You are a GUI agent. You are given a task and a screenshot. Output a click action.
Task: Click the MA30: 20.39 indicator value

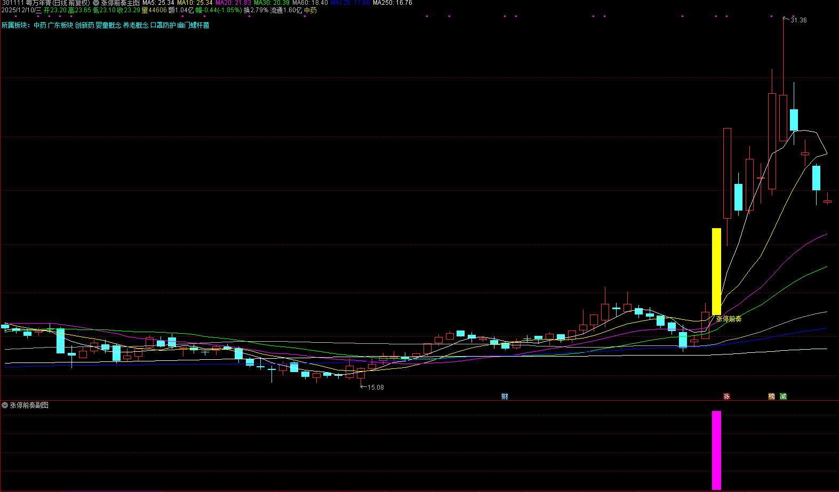[x=271, y=3]
